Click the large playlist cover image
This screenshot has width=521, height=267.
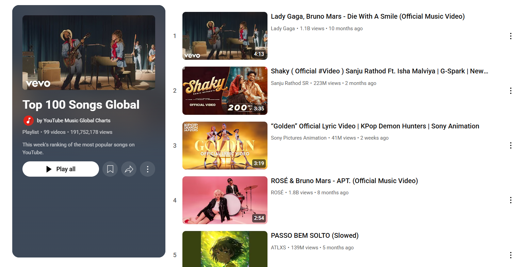(x=89, y=53)
